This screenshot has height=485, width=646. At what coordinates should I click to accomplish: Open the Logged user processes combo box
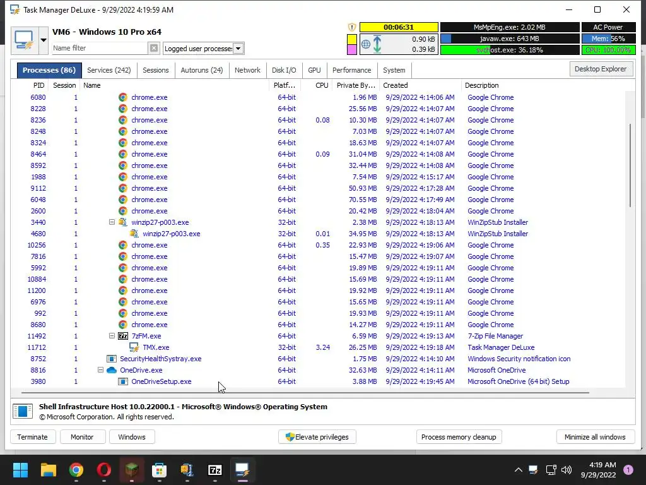coord(204,49)
